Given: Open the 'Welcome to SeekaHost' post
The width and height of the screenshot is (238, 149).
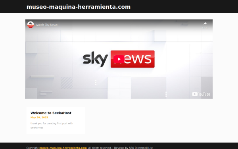Looking at the screenshot, I should tap(51, 113).
